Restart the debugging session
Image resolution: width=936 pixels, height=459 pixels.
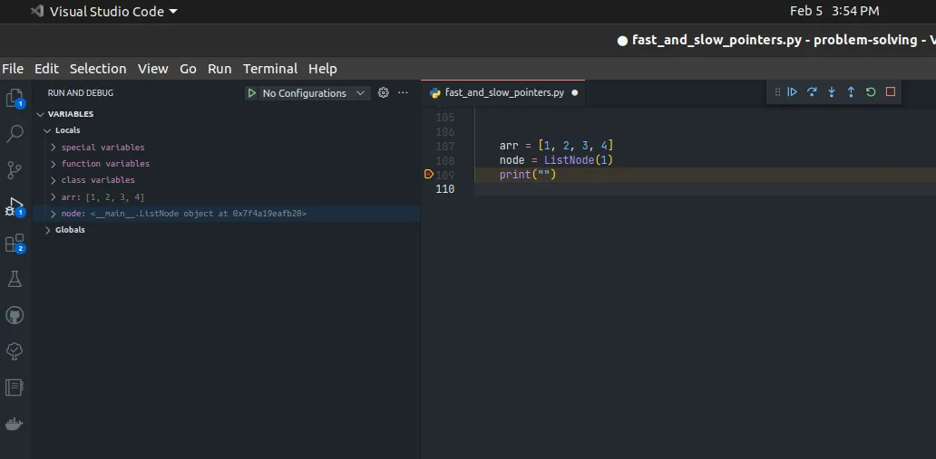(871, 92)
